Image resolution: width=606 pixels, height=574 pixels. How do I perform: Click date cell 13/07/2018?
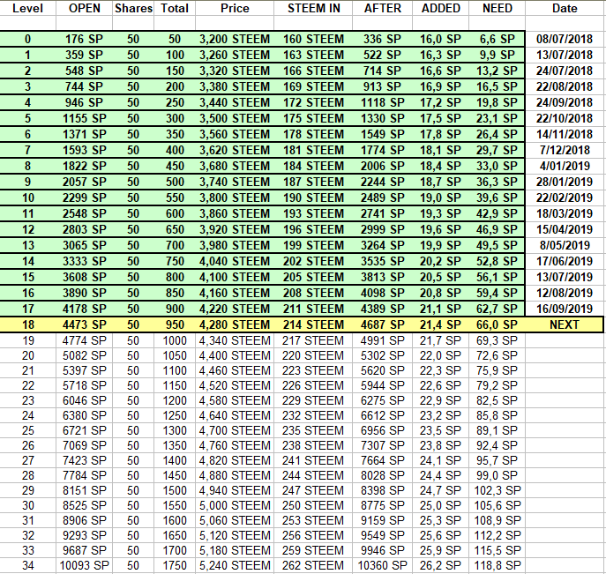[x=565, y=55]
